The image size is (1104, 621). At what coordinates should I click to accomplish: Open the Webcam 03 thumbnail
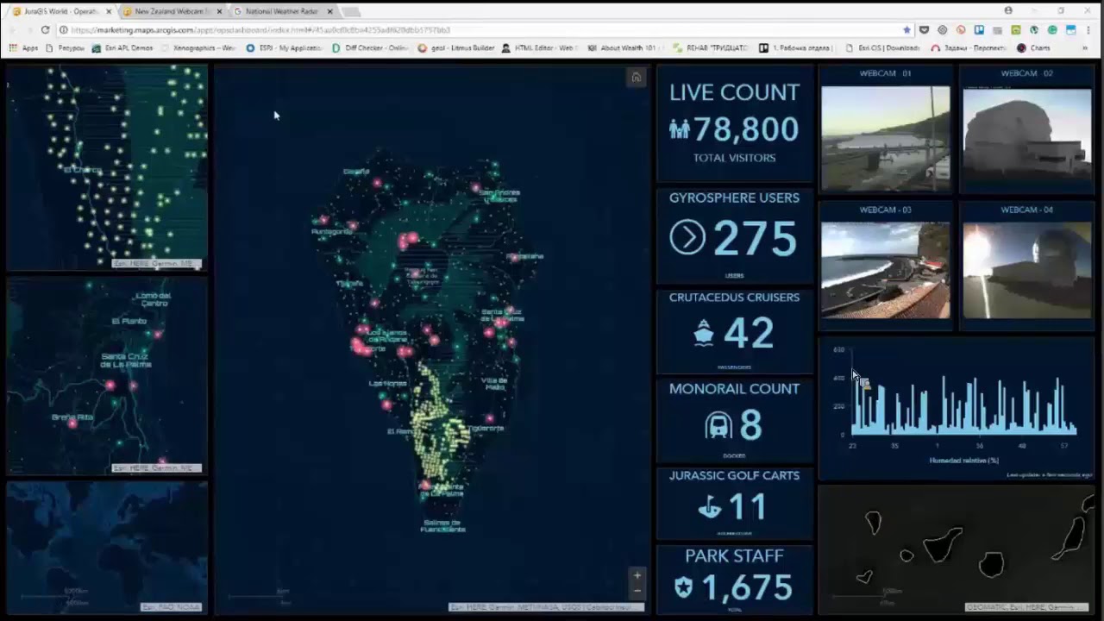point(885,270)
